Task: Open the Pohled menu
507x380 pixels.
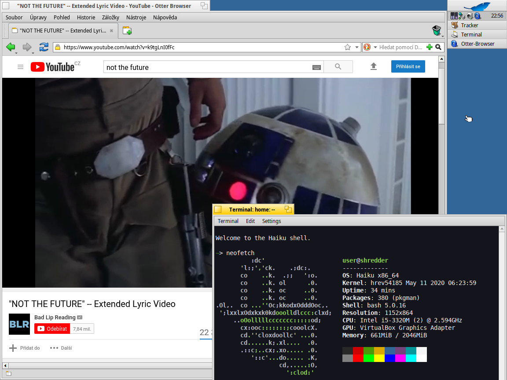Action: tap(62, 18)
